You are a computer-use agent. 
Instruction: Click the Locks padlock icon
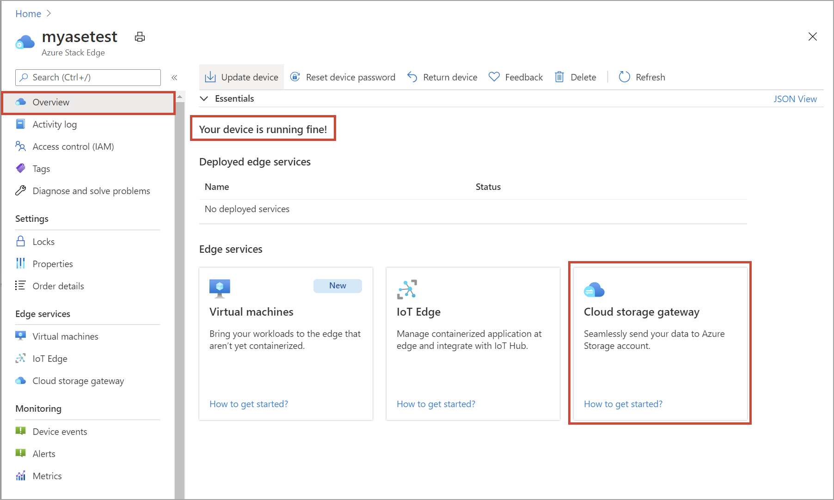coord(20,241)
